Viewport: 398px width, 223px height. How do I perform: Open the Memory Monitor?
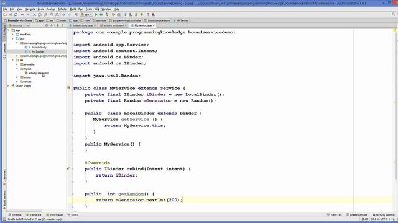(x=383, y=215)
